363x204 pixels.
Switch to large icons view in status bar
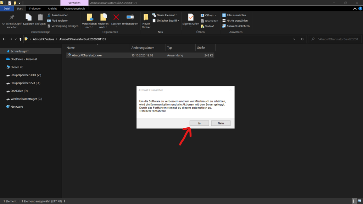pos(359,201)
